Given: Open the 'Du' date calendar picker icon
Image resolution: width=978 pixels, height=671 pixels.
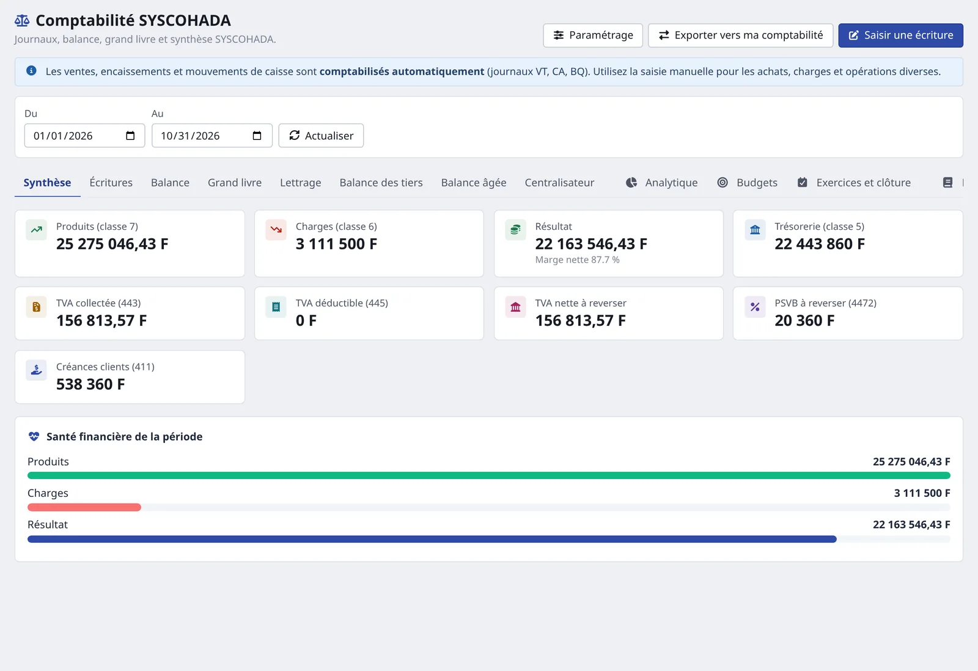Looking at the screenshot, I should coord(130,136).
